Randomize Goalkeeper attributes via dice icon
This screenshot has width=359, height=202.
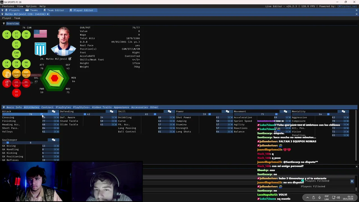tap(54, 140)
